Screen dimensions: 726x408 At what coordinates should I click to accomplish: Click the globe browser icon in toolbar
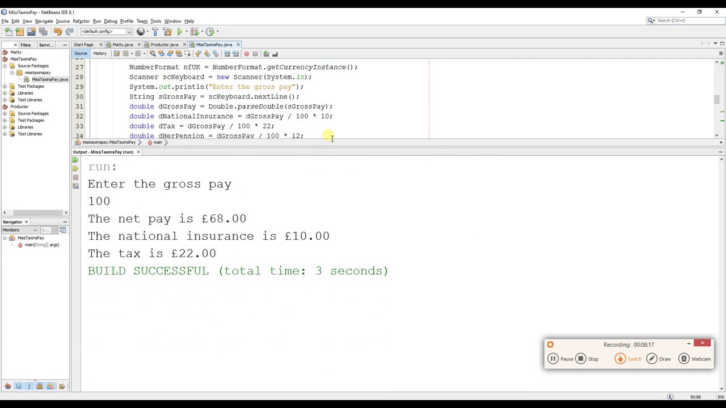(141, 32)
